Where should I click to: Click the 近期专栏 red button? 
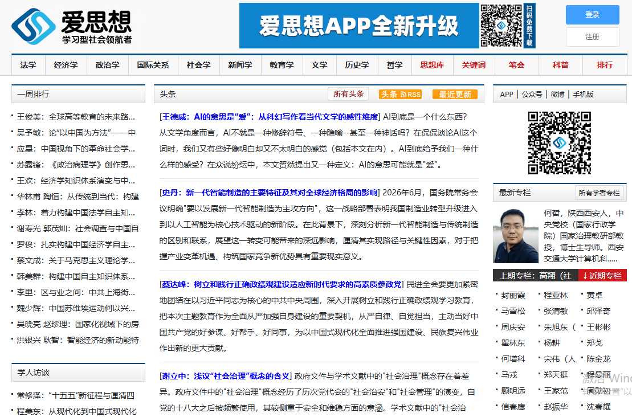[602, 276]
